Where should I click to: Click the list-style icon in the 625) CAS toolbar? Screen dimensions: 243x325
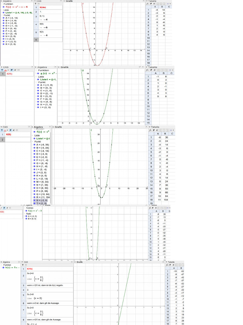pos(19,70)
